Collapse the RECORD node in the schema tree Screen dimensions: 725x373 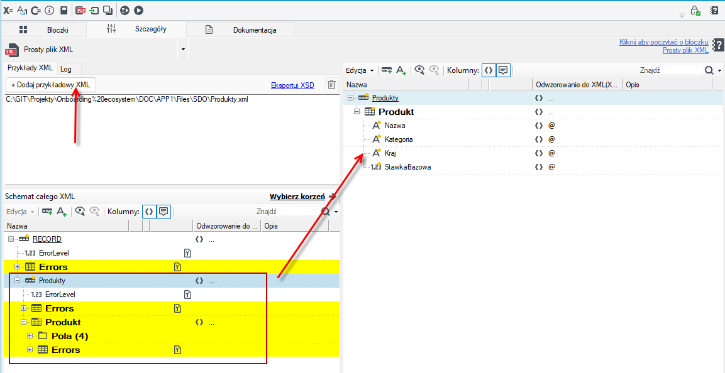click(11, 239)
